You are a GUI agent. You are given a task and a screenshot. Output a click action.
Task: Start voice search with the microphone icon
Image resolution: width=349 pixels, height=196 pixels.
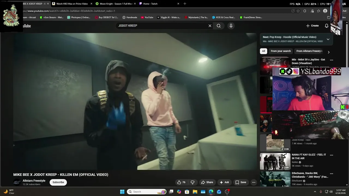tap(231, 26)
